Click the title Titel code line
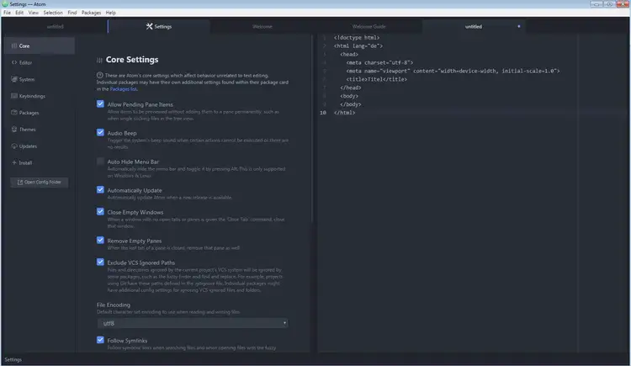631x366 pixels. [377, 79]
